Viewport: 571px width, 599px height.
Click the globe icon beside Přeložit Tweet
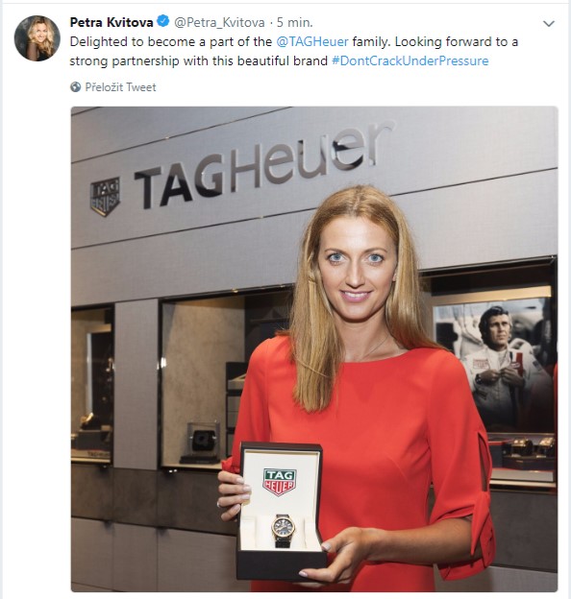75,87
